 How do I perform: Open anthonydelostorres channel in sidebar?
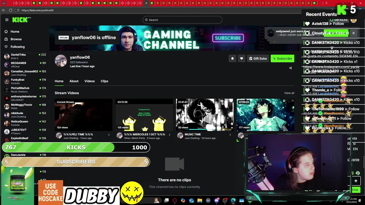25,98
